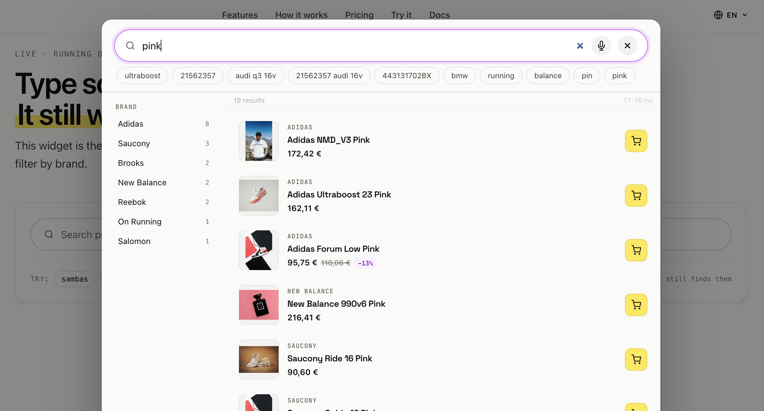Open the Adidas NMD_V3 Pink thumbnail
This screenshot has width=764, height=411.
pyautogui.click(x=259, y=141)
